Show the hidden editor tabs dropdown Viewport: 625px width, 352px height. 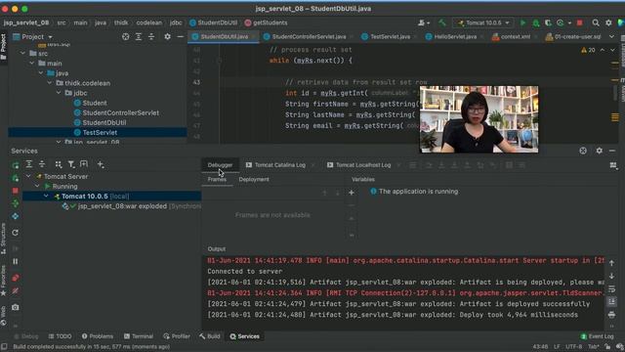611,37
